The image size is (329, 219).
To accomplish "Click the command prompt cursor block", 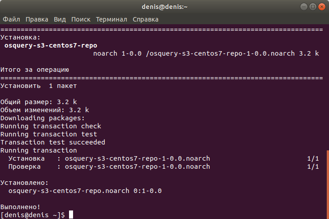I will [71, 215].
